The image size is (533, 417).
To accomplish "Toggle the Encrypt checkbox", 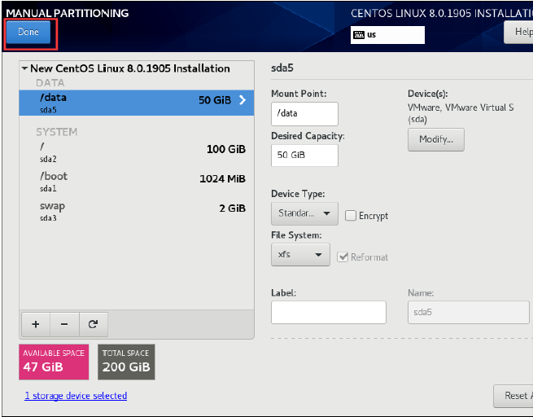I will click(351, 216).
